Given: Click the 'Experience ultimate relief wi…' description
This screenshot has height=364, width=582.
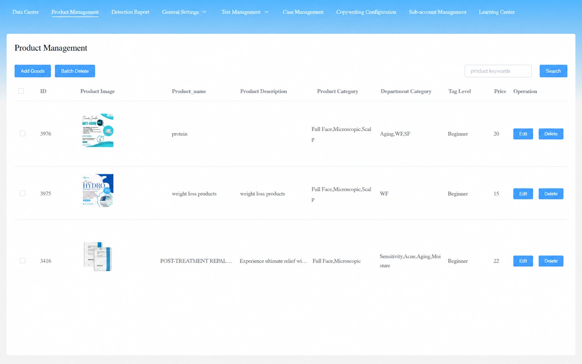Looking at the screenshot, I should 273,261.
